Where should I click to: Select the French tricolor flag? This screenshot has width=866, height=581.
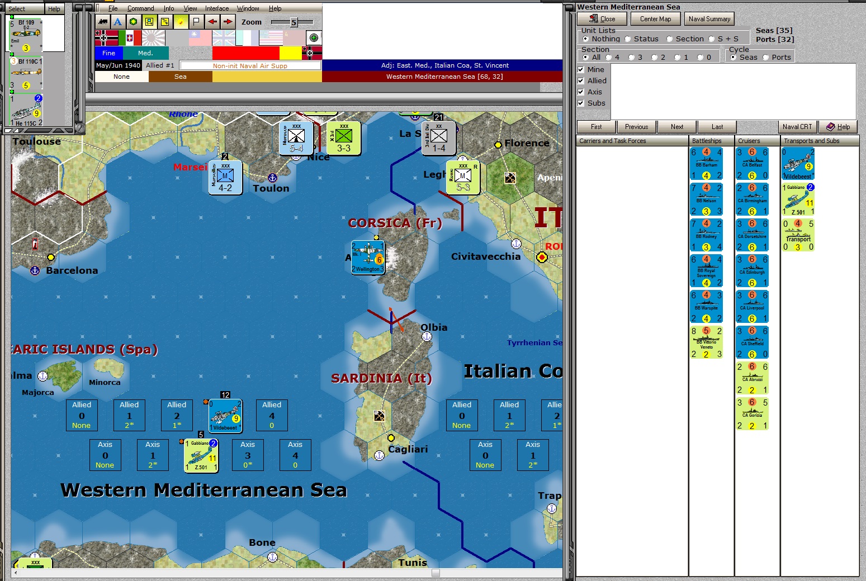[247, 38]
